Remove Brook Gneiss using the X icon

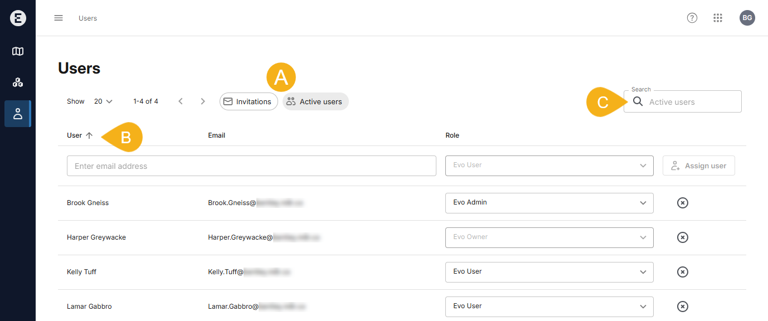682,203
